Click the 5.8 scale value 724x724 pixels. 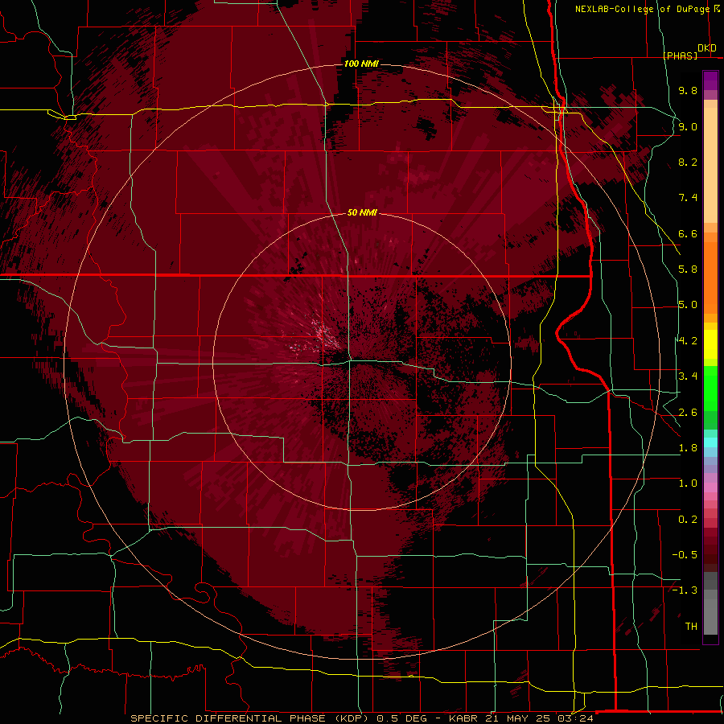(x=688, y=269)
